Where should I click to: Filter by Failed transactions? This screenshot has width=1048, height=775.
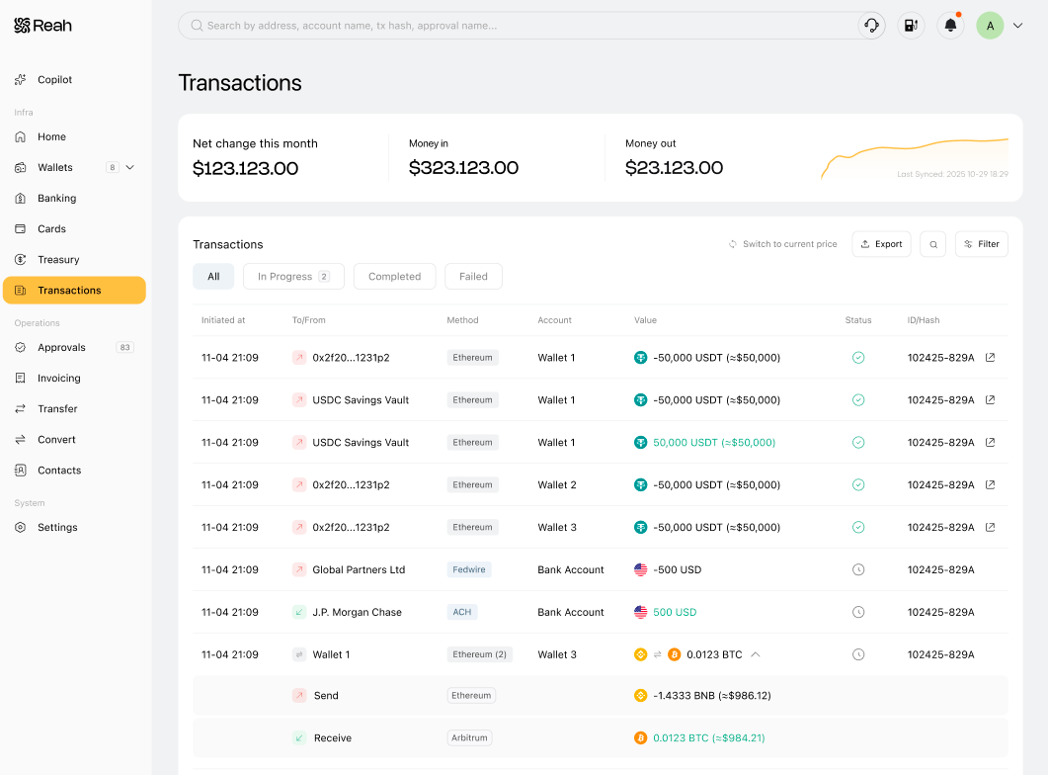click(x=473, y=276)
